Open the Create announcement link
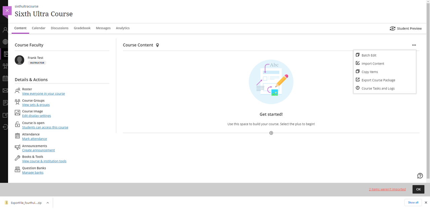This screenshot has width=430, height=209. 38,150
